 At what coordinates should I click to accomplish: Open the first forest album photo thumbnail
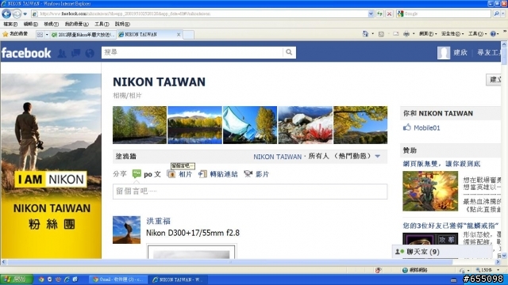coord(140,125)
